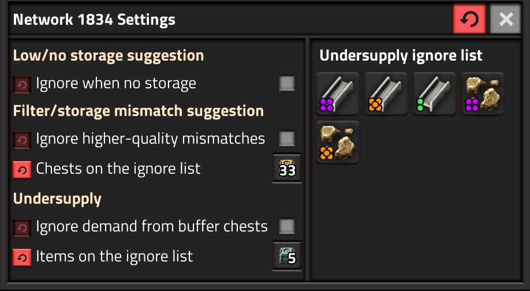Reset 'Ignore higher-quality mismatches' setting
Viewport: 530px width, 291px height.
[23, 139]
